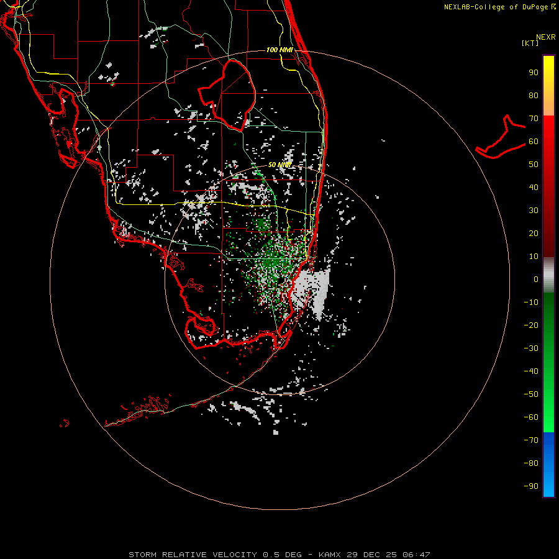
Task: Click the -90 scale label
Action: click(x=531, y=486)
